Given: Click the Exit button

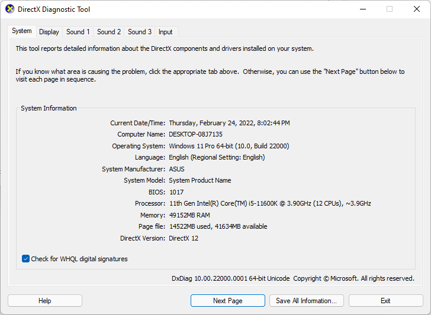Looking at the screenshot, I should tap(385, 301).
